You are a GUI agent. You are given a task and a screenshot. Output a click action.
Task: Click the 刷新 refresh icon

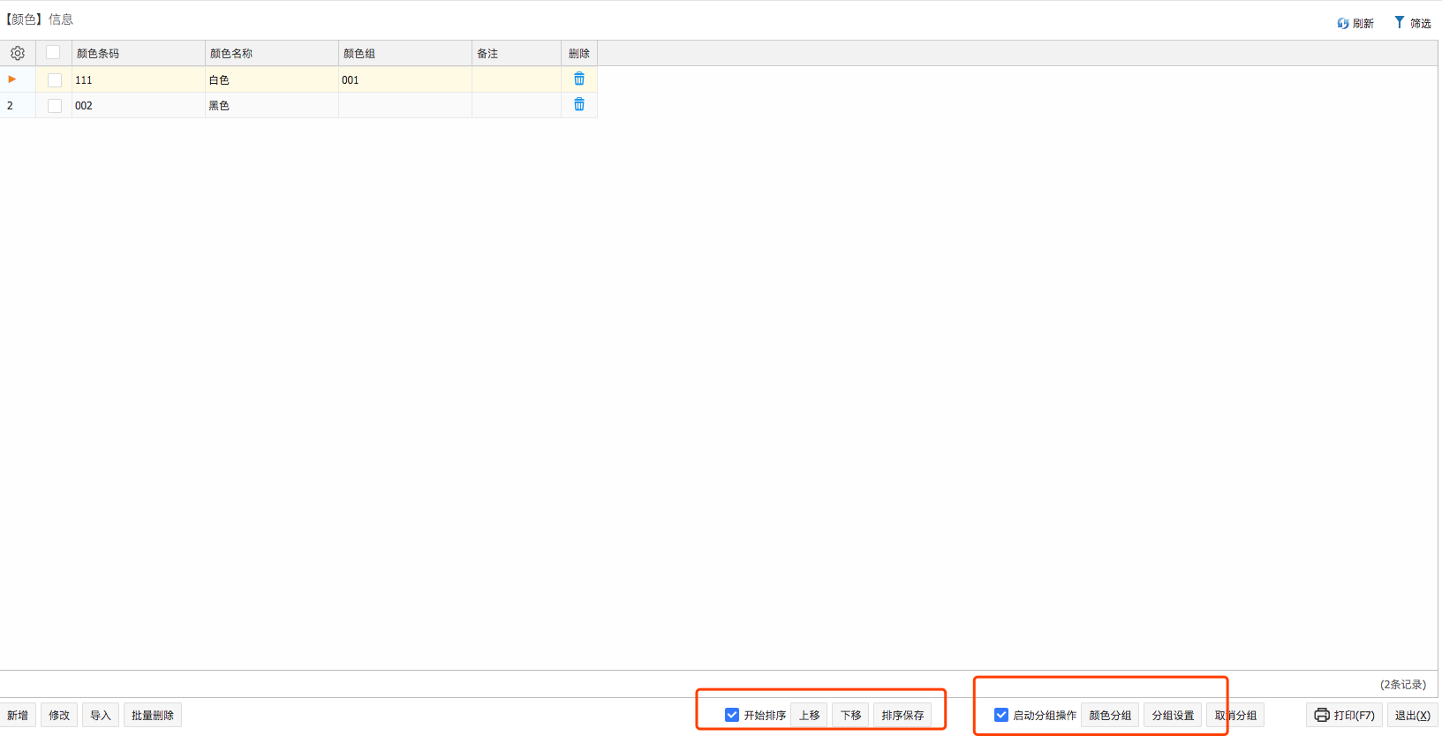[x=1343, y=24]
